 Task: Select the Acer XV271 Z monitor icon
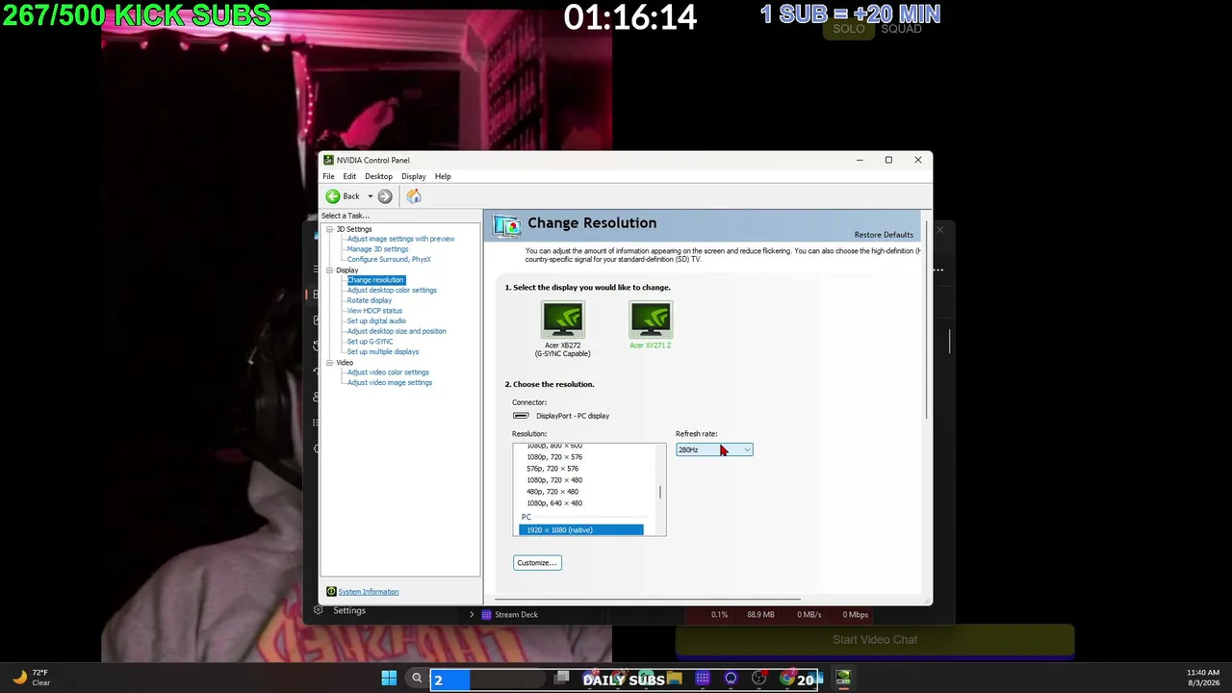pos(651,320)
